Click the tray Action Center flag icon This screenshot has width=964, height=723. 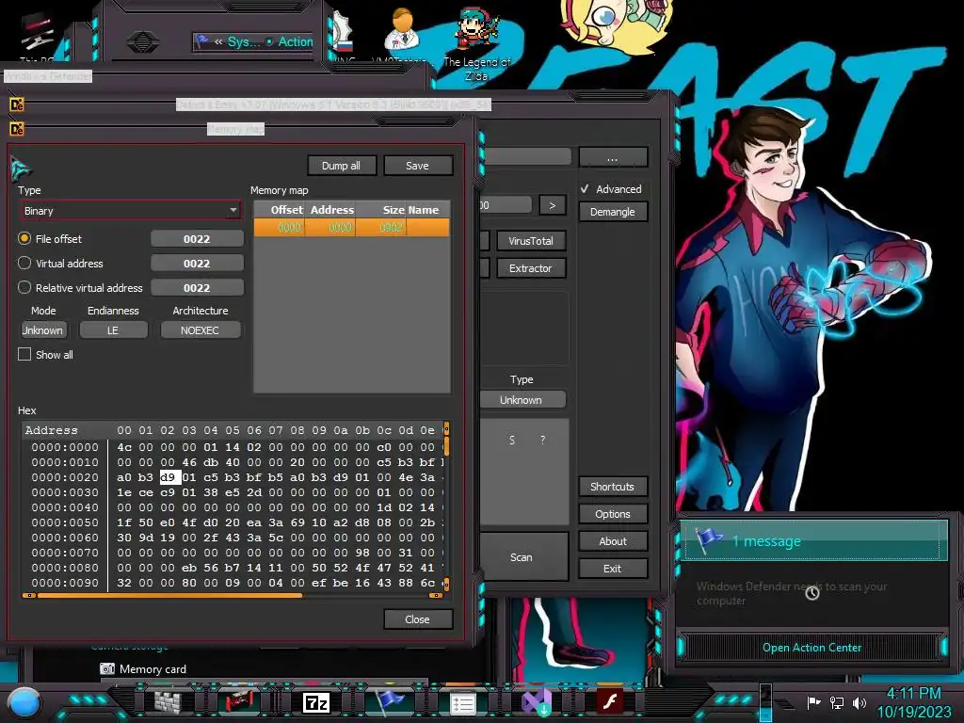coord(813,702)
